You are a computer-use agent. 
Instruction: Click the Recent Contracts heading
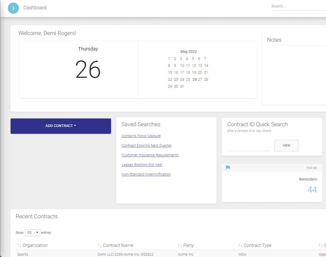pyautogui.click(x=37, y=217)
